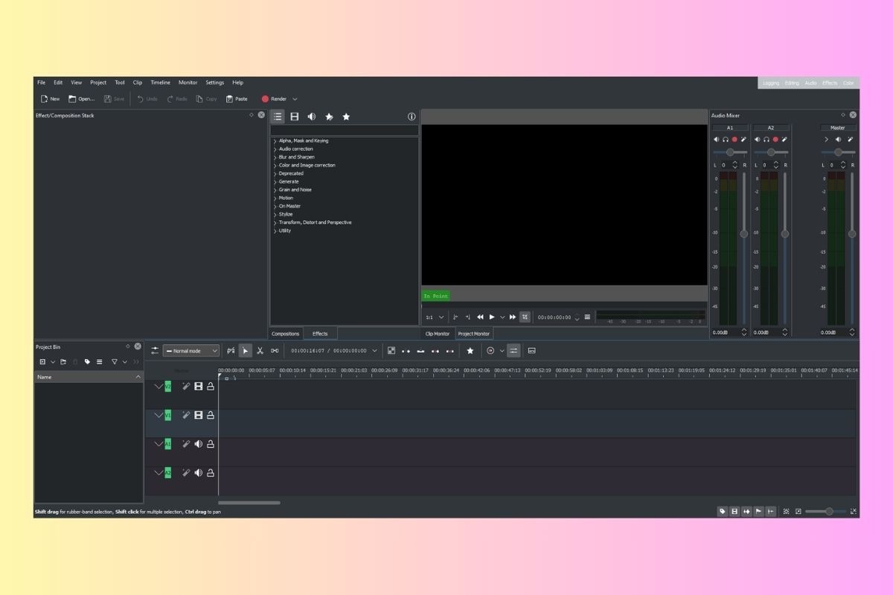
Task: Mute timeline track A1 speaker
Action: (x=199, y=444)
